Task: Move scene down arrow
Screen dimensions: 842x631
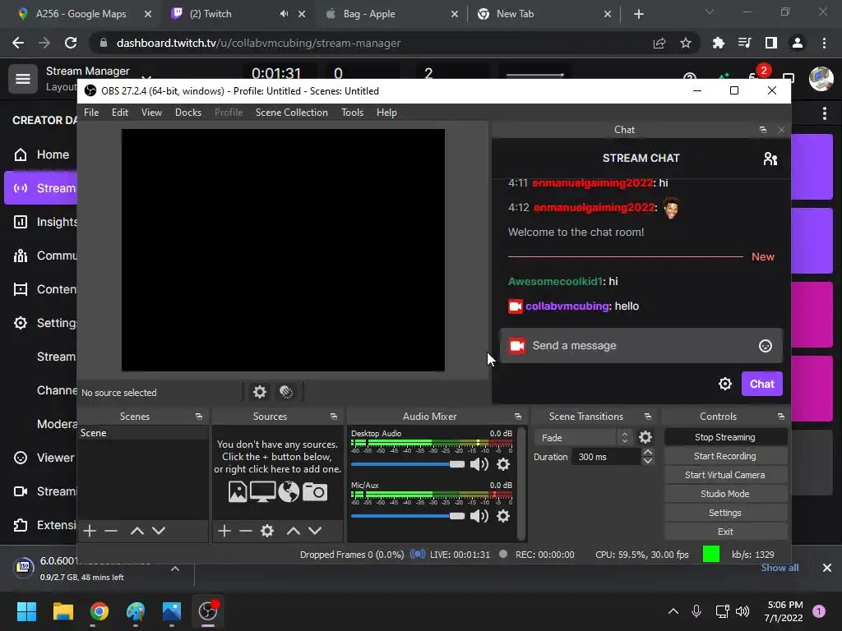Action: [x=159, y=531]
